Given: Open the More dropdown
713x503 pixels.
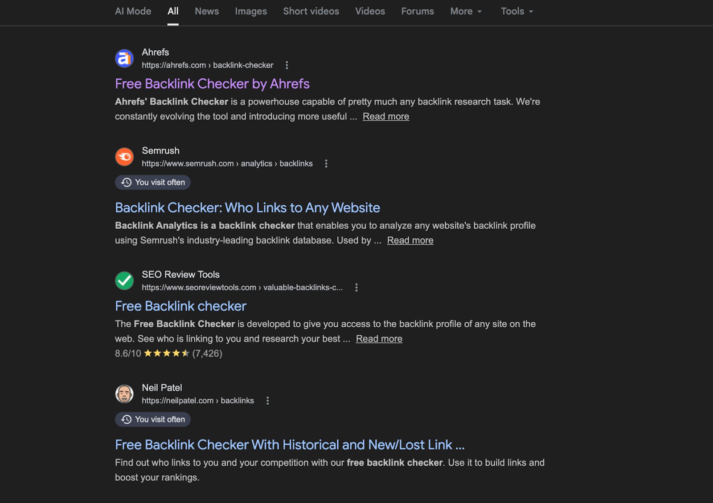Looking at the screenshot, I should (x=466, y=11).
